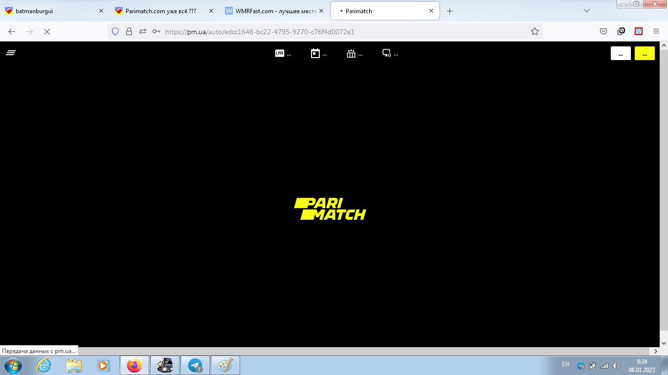Image resolution: width=668 pixels, height=375 pixels.
Task: Go forward one page
Action: tap(29, 31)
